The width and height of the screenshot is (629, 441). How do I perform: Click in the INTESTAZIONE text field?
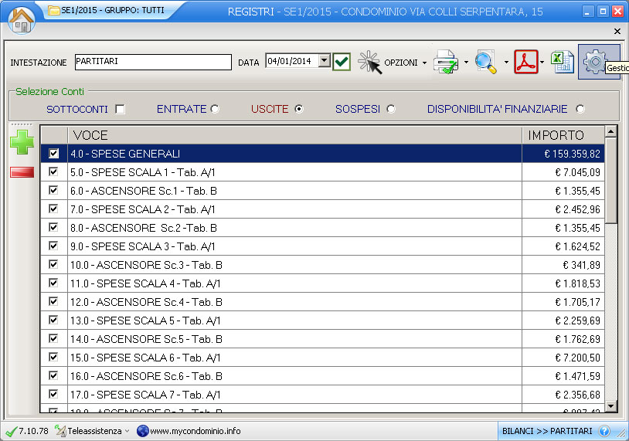point(153,62)
